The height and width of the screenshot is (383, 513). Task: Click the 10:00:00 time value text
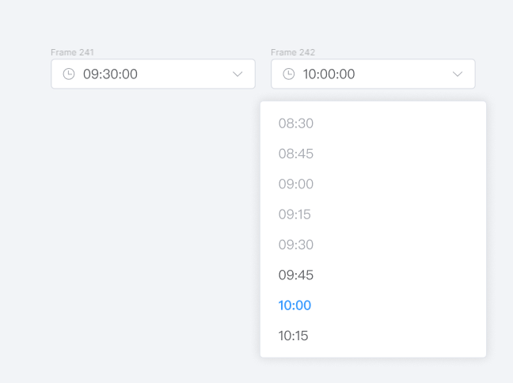click(x=329, y=74)
